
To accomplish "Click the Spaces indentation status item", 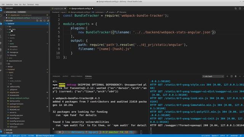I will [215, 136].
